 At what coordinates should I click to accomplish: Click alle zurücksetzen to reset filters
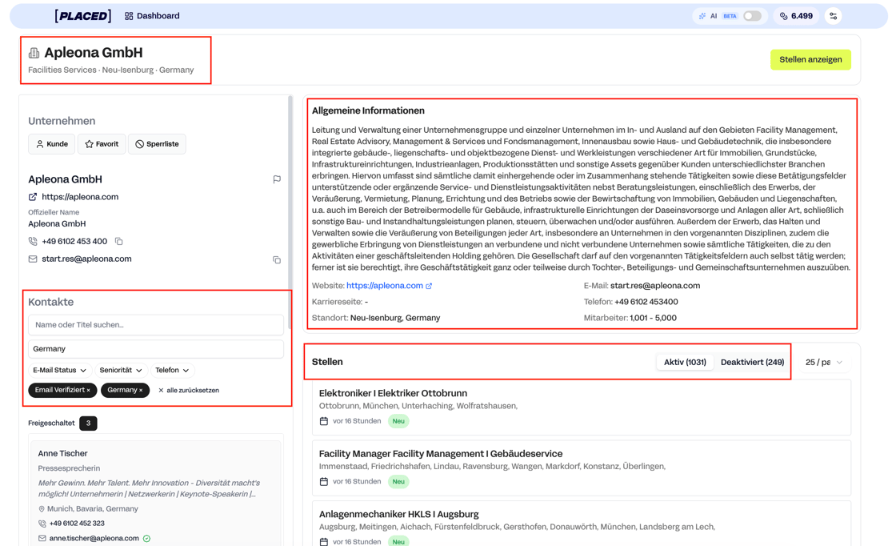pos(189,391)
